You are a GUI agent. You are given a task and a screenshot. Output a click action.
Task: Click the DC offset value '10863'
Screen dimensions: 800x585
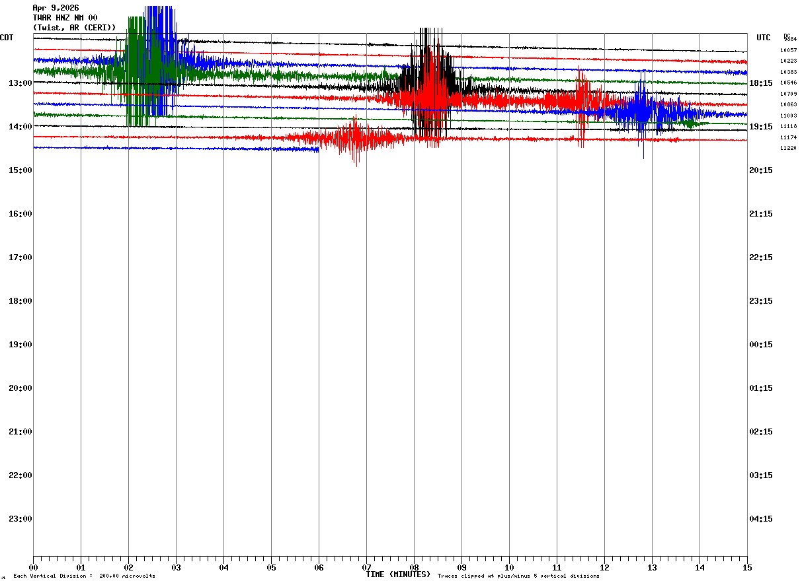788,104
